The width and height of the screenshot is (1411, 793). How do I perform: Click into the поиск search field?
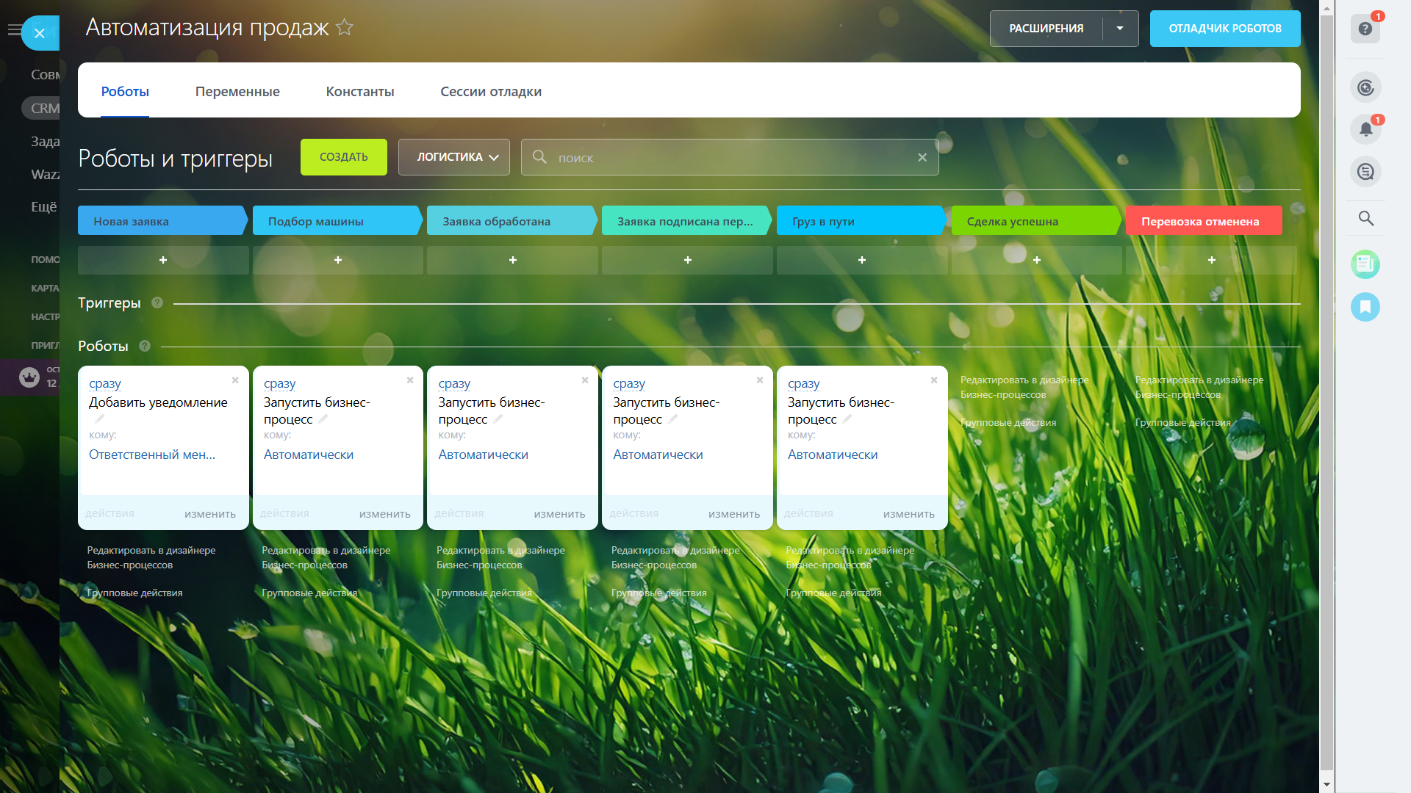tap(728, 158)
